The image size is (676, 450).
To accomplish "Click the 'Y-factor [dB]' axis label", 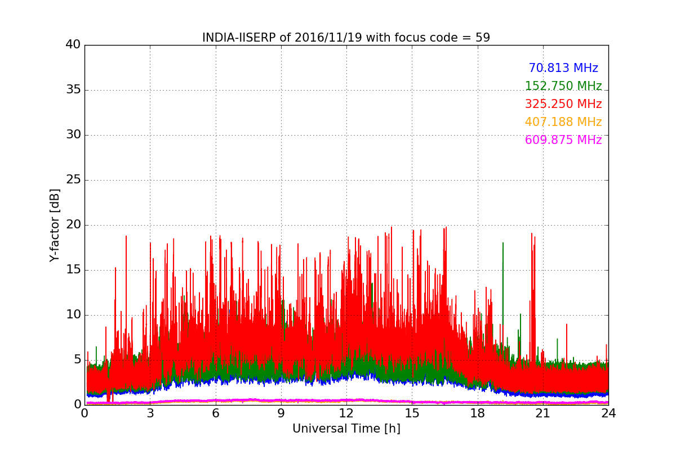I will click(x=54, y=225).
